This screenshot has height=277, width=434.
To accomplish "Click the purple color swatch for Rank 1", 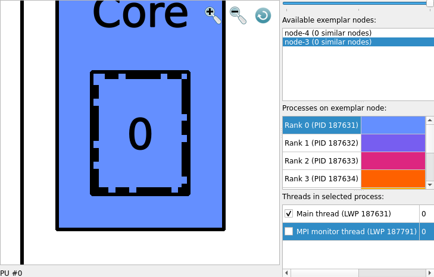I will pos(393,143).
